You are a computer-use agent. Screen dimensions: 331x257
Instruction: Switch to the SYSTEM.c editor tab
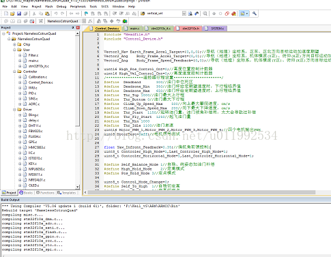(215, 29)
